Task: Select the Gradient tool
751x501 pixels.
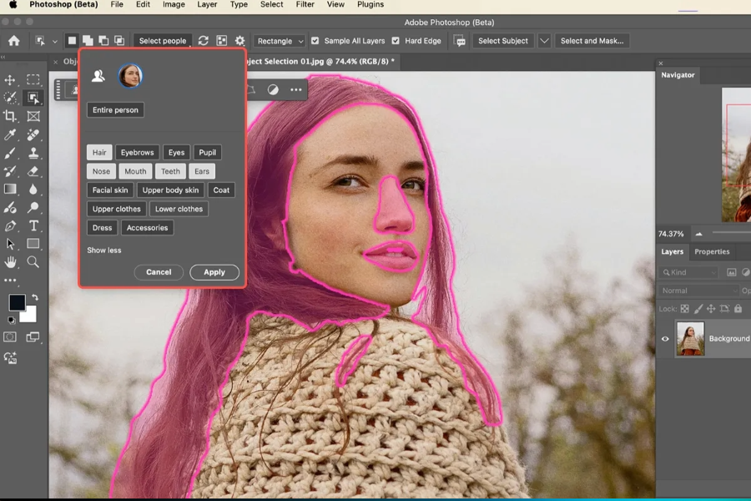Action: [x=10, y=190]
